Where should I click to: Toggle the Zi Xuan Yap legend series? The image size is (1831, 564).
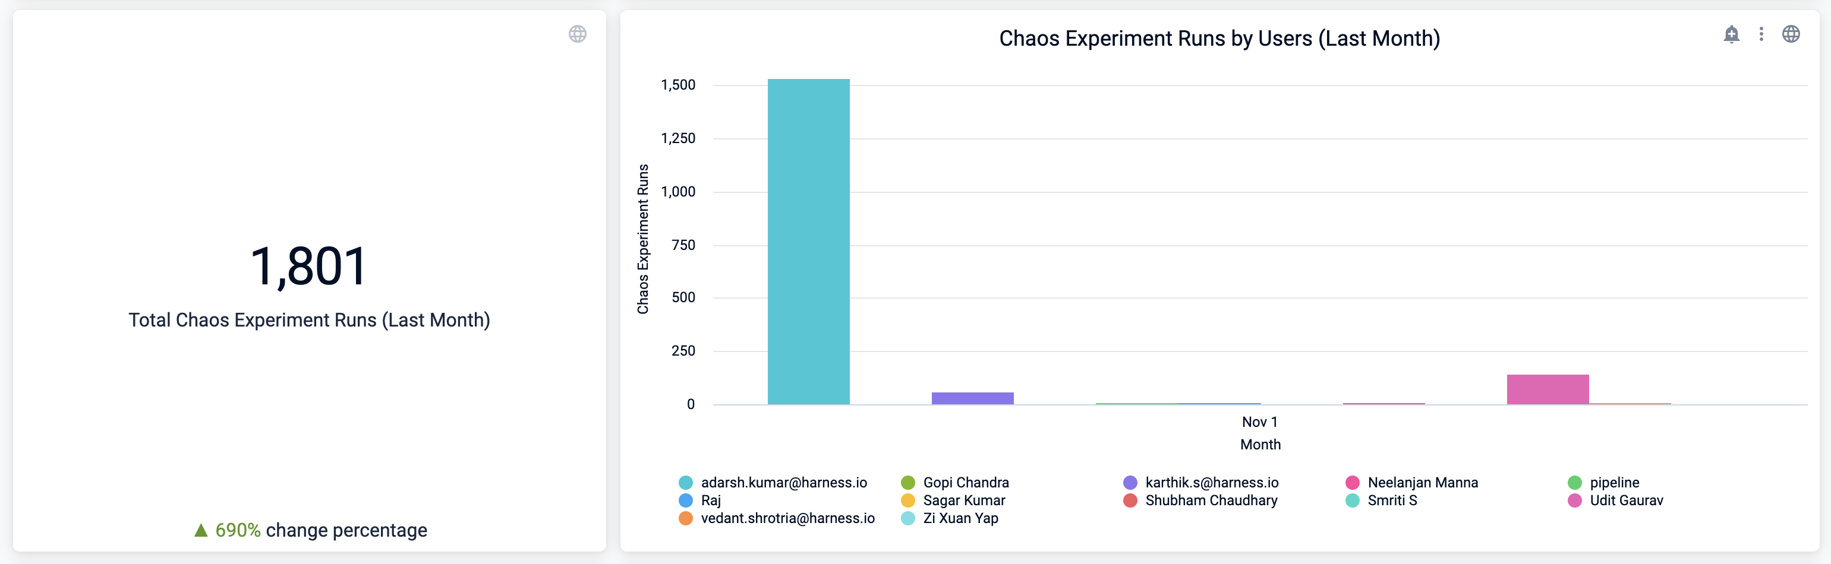[950, 518]
